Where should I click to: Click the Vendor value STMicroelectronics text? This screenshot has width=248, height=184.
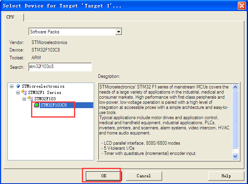click(49, 42)
